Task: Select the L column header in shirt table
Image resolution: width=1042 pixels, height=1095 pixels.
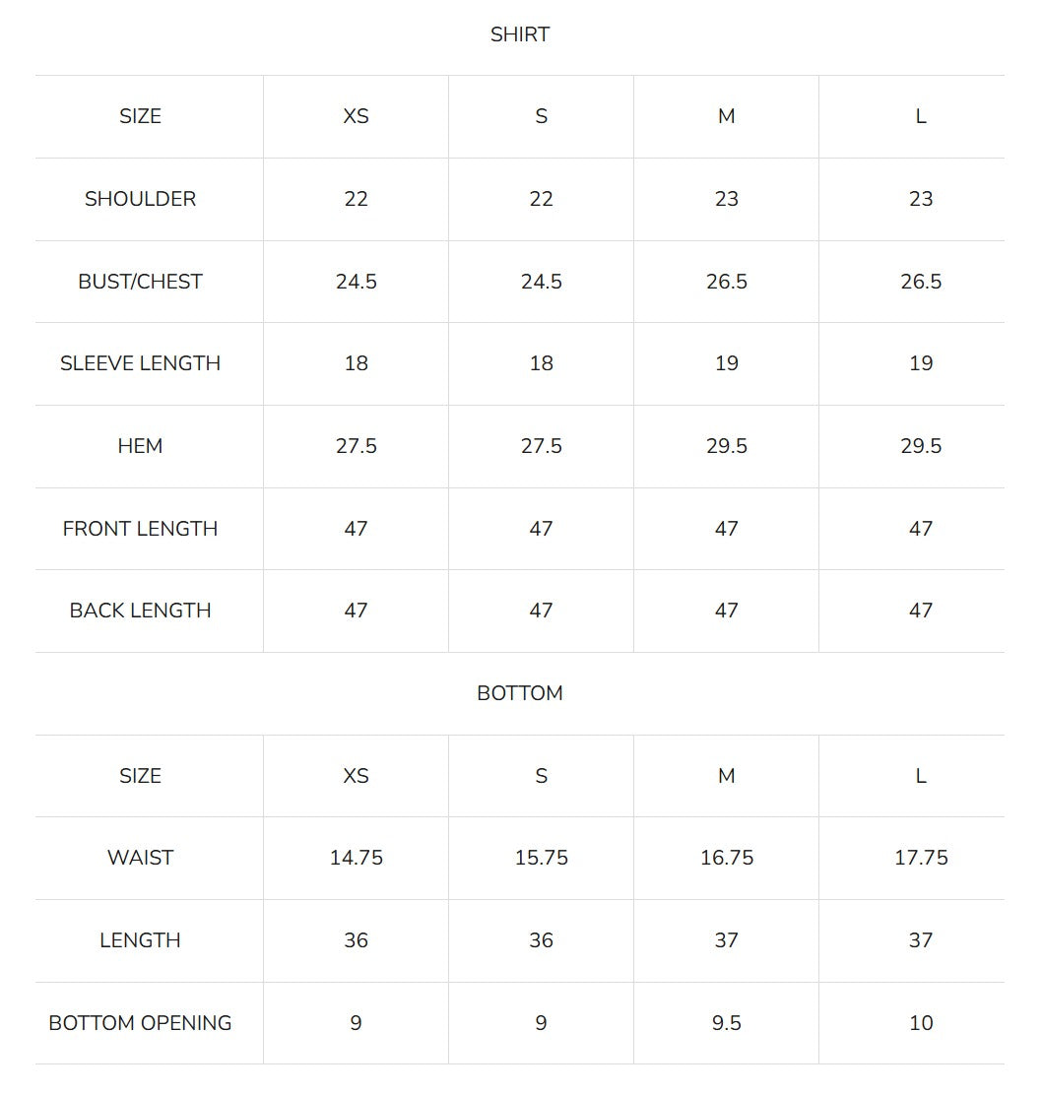Action: pos(921,116)
